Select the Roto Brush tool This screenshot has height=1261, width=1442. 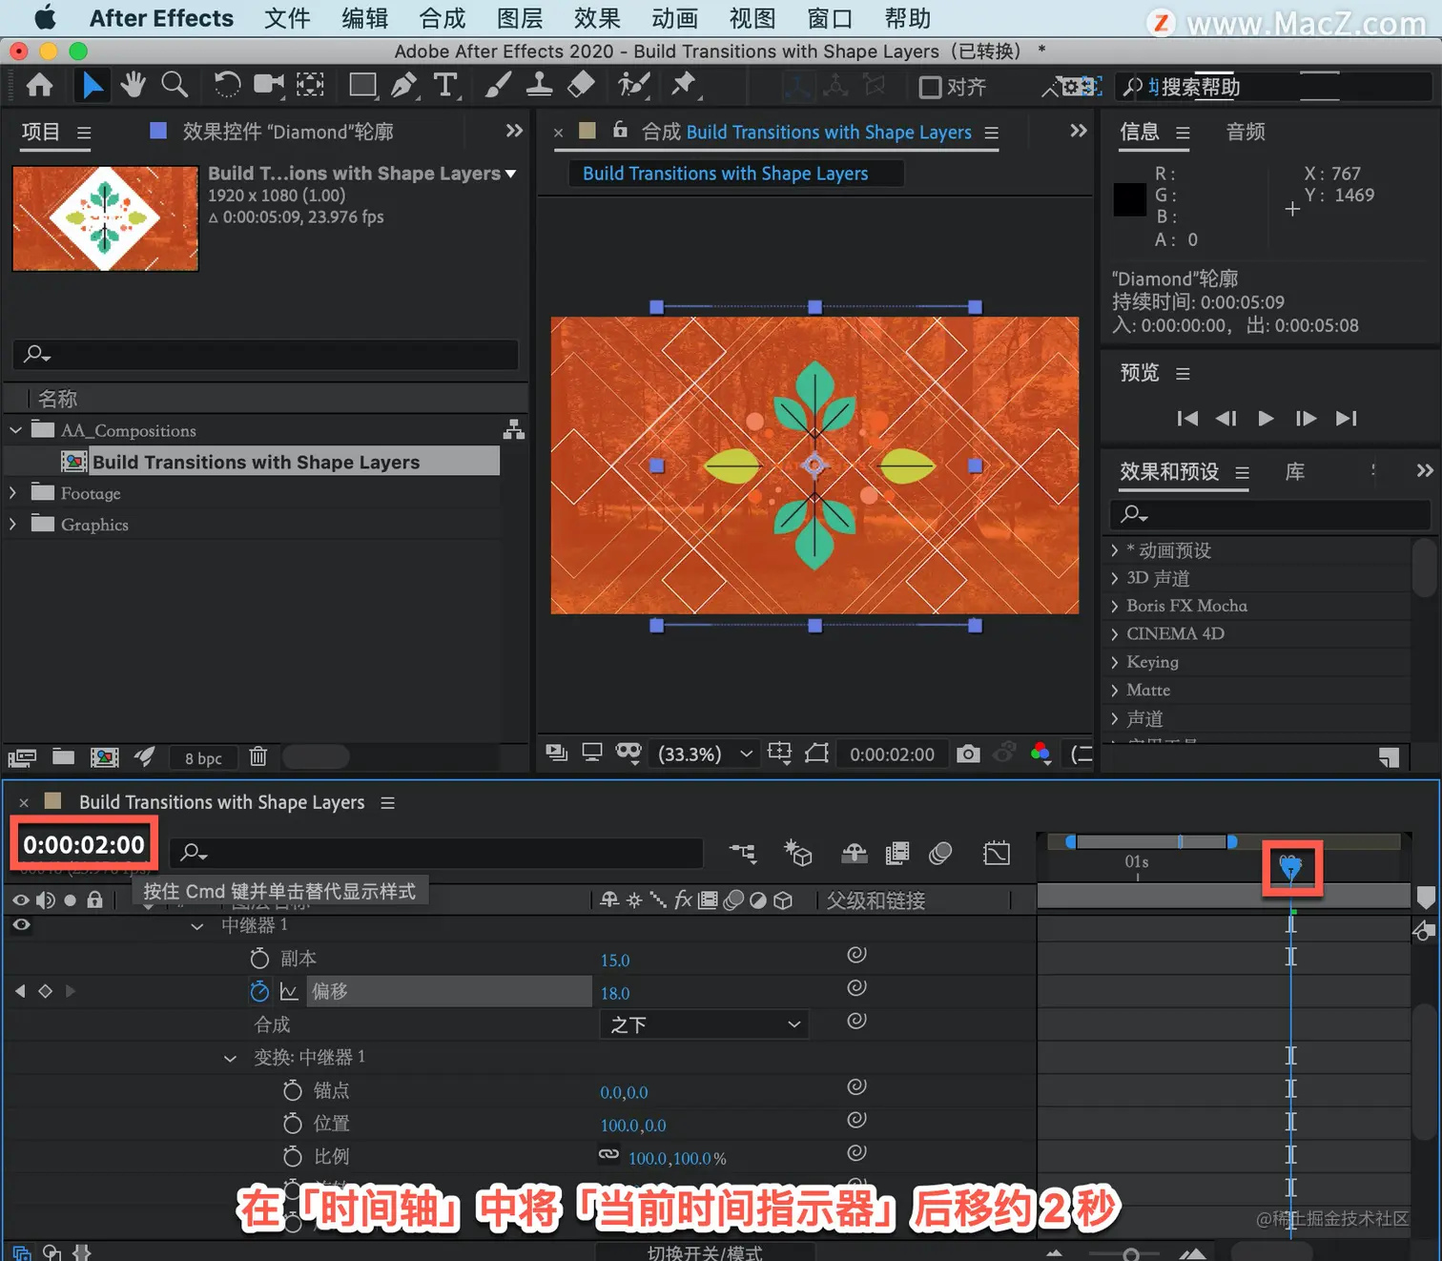633,85
